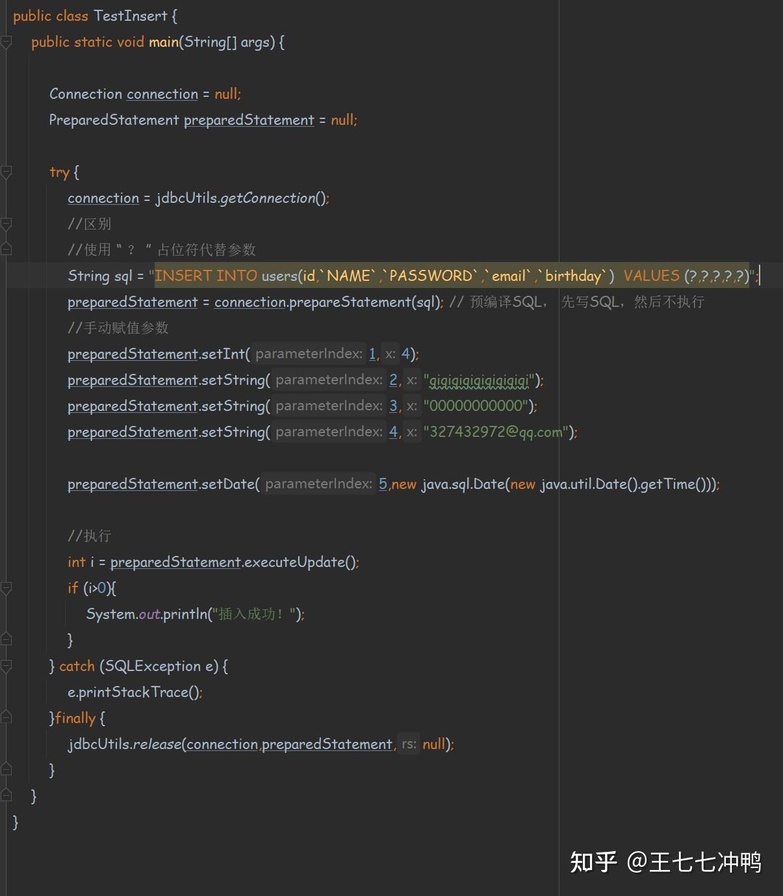
Task: Click INSERT INTO in the SQL string
Action: point(206,276)
